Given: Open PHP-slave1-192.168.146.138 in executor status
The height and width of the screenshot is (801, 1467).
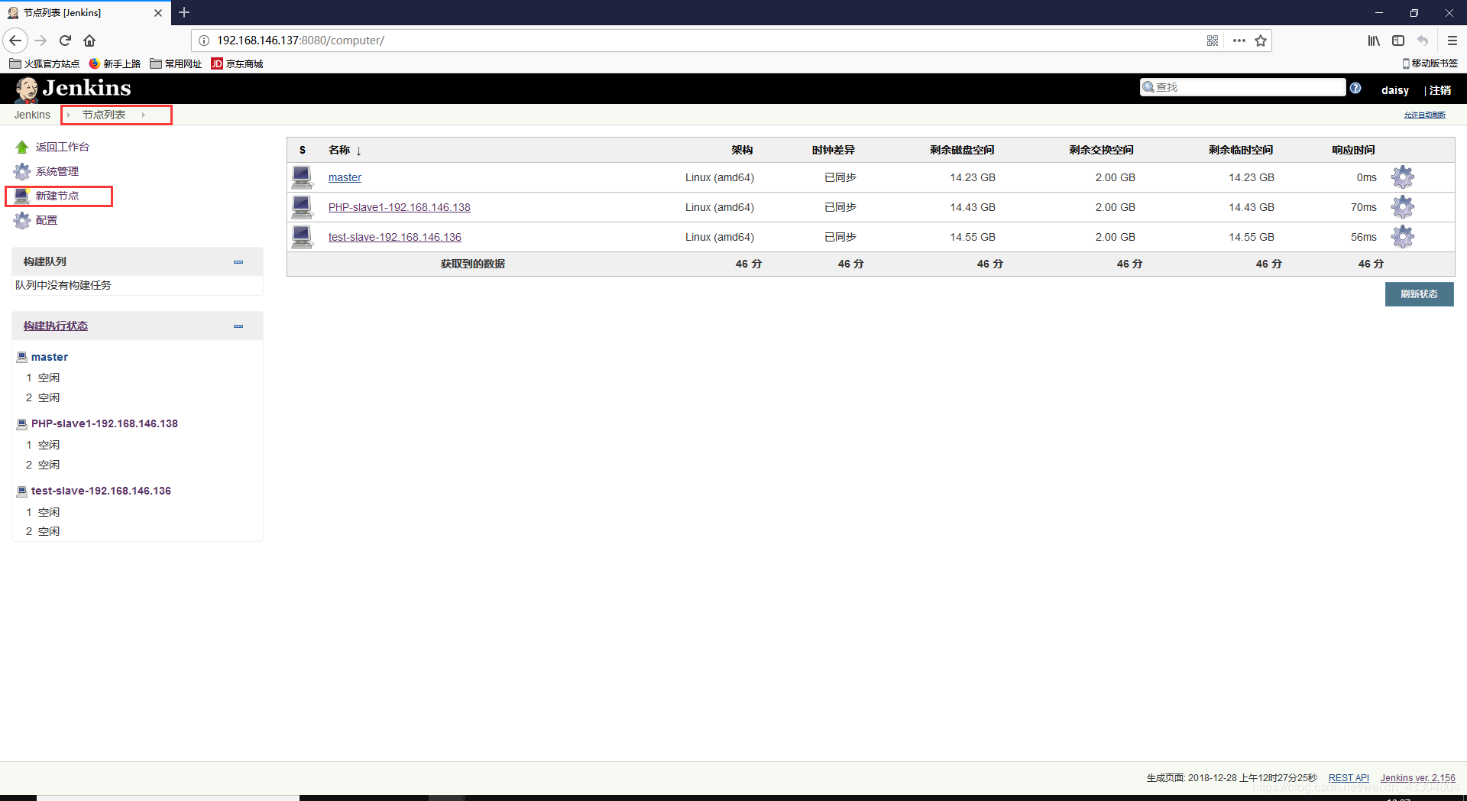Looking at the screenshot, I should point(105,423).
